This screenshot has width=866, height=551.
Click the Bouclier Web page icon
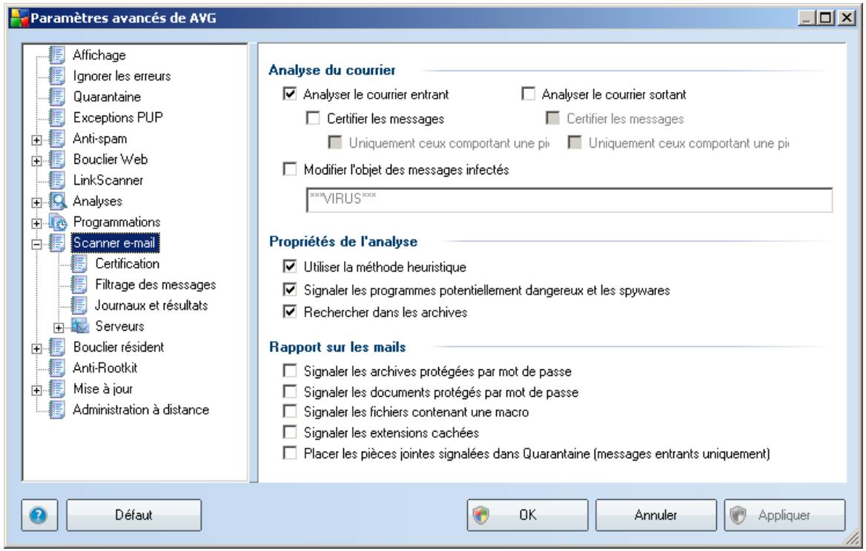pyautogui.click(x=57, y=159)
